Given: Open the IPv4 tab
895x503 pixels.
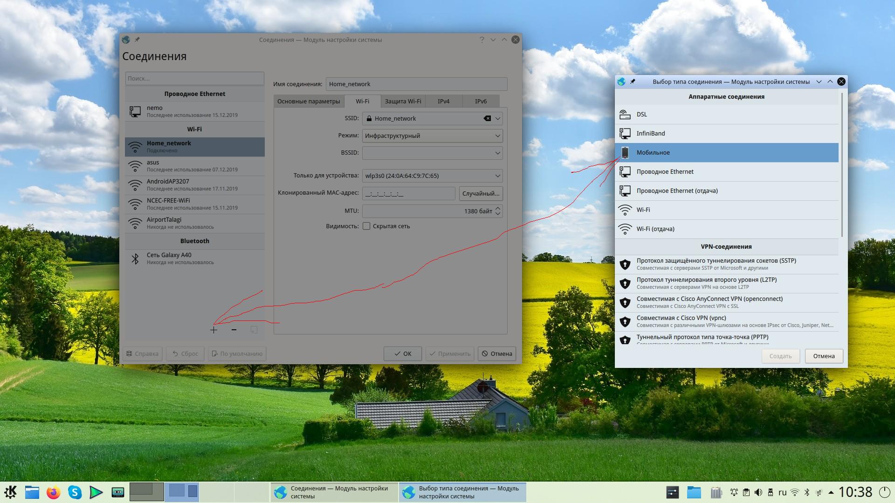Looking at the screenshot, I should click(443, 102).
